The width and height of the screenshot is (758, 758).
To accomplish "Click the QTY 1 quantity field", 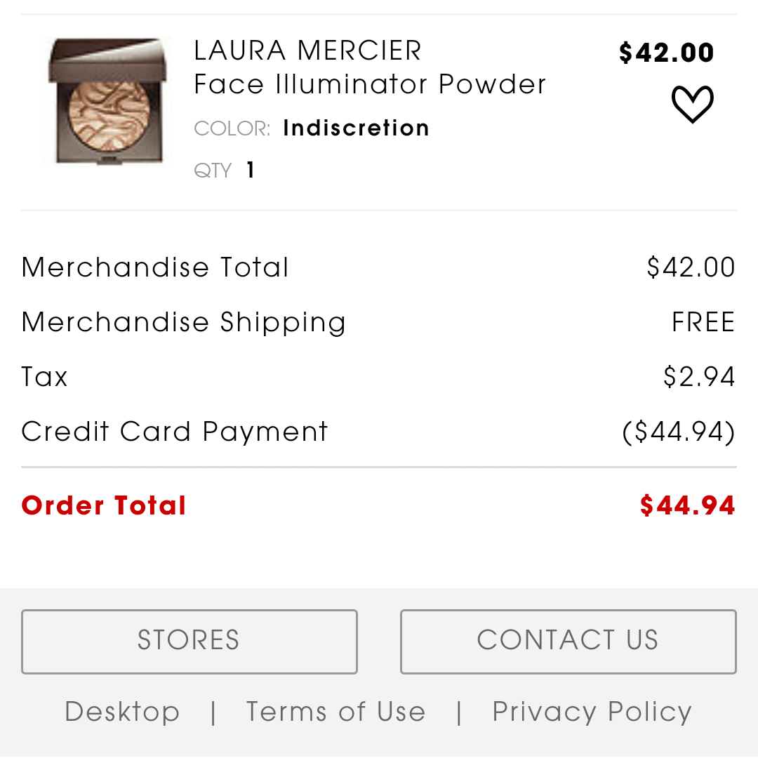I will pos(225,170).
